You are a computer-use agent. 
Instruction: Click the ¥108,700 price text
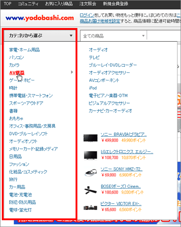(x=110, y=158)
